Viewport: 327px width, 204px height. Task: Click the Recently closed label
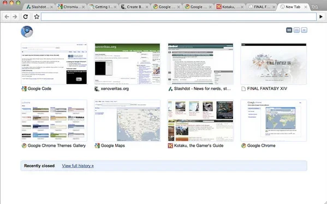[x=39, y=166]
